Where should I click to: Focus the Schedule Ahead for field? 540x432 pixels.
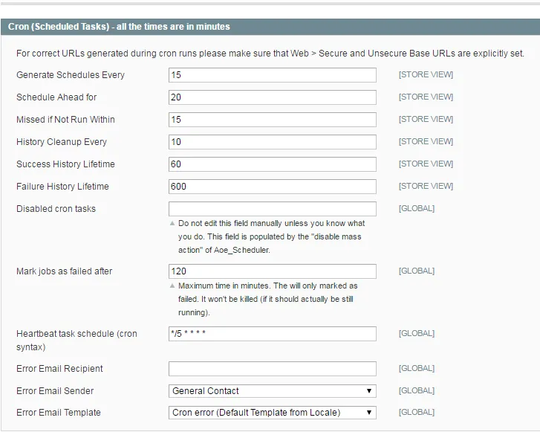272,97
